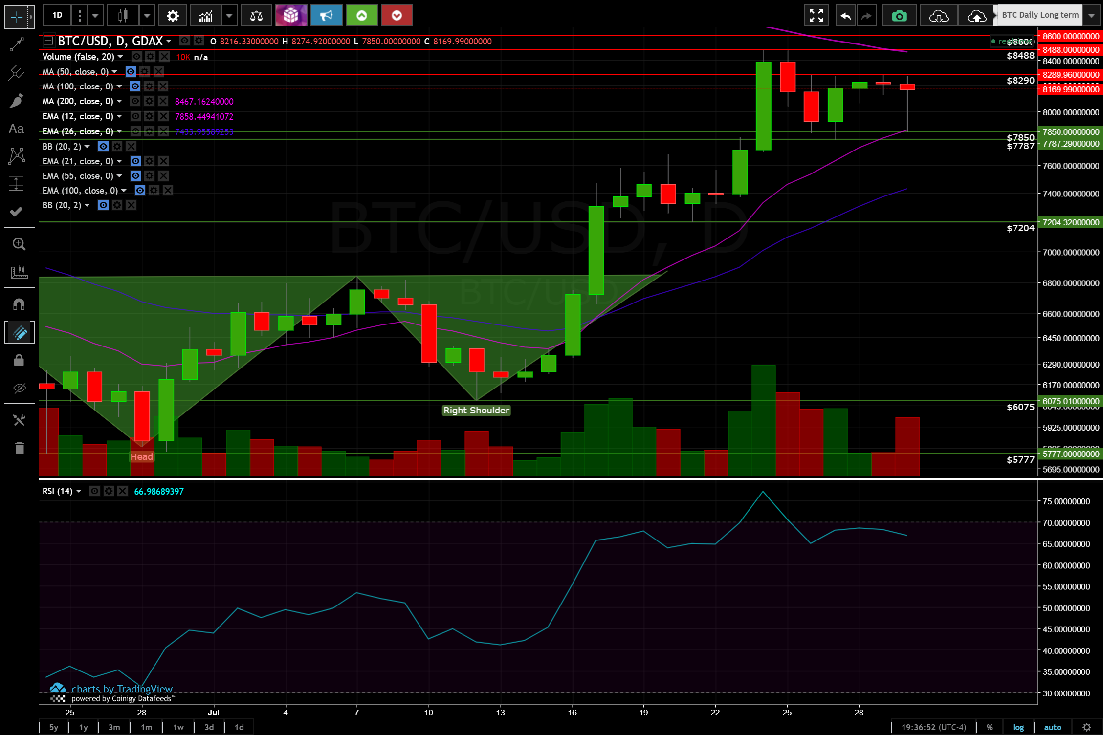
Task: Select the 1m time range tab
Action: (x=146, y=727)
